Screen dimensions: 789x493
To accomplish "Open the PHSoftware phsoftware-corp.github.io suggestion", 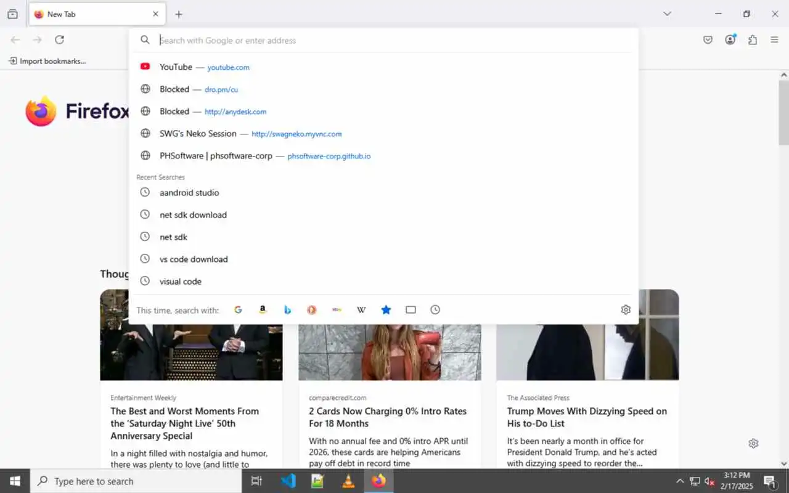I will point(383,156).
